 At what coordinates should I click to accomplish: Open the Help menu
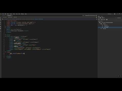click(26, 14)
